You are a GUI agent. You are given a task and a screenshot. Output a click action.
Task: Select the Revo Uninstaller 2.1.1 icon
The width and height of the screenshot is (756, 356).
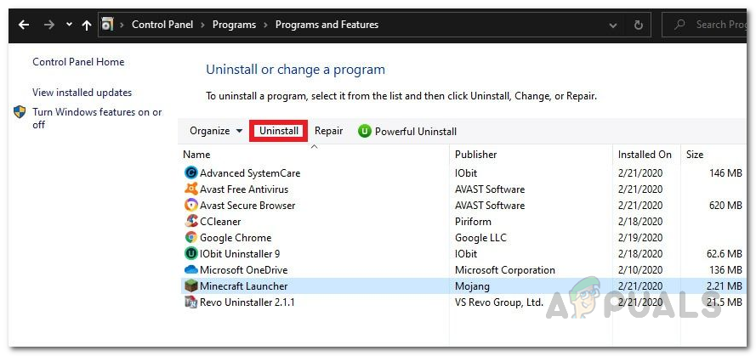(190, 302)
